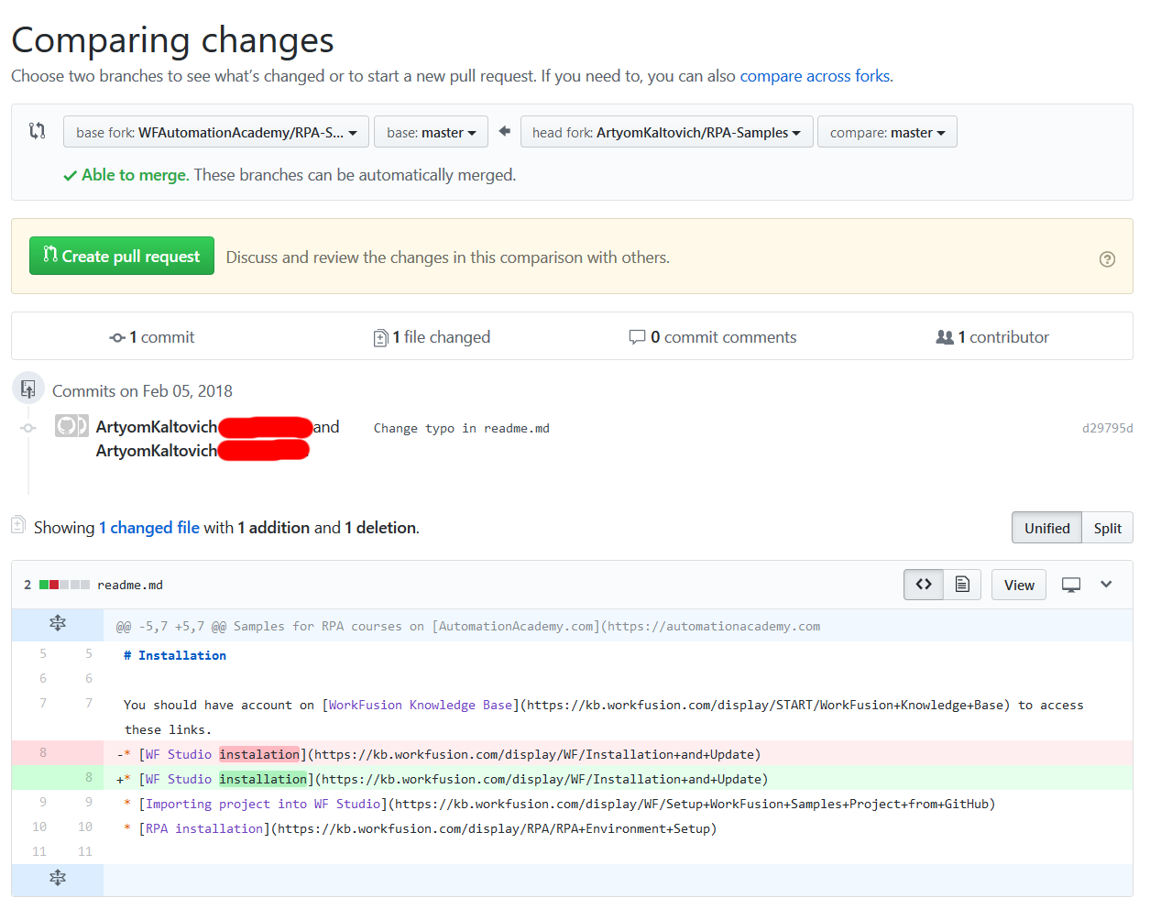Viewport: 1150px width, 909px height.
Task: Click the 1 changed file link
Action: click(149, 528)
